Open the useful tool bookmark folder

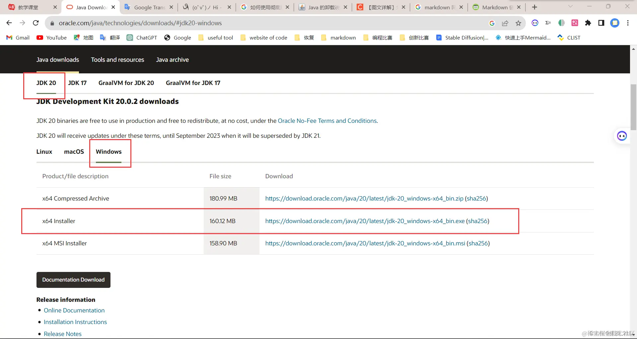pos(216,38)
